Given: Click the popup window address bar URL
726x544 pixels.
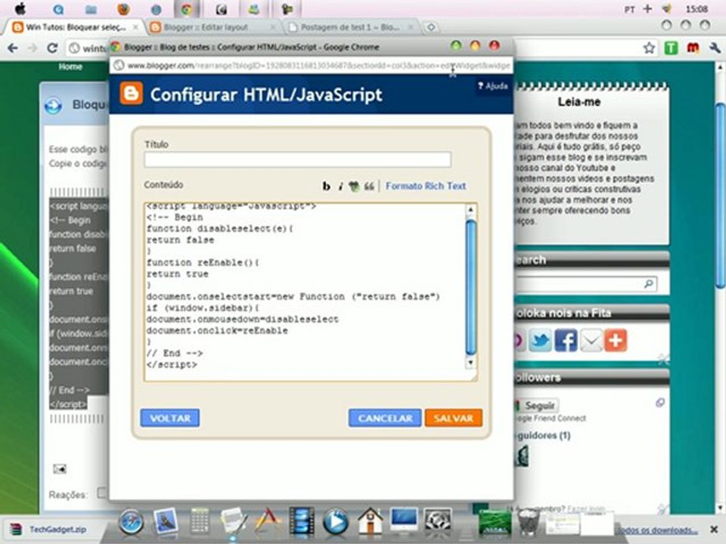Looking at the screenshot, I should pos(318,66).
